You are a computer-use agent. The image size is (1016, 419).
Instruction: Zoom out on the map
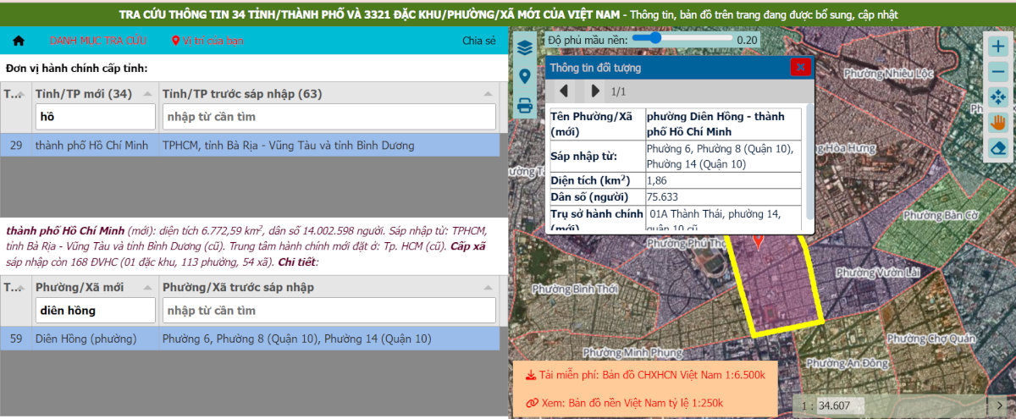(998, 72)
